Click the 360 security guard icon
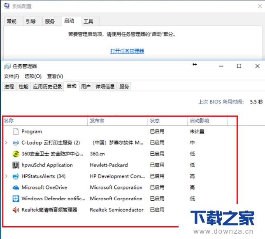The height and width of the screenshot is (239, 265). pos(16,154)
